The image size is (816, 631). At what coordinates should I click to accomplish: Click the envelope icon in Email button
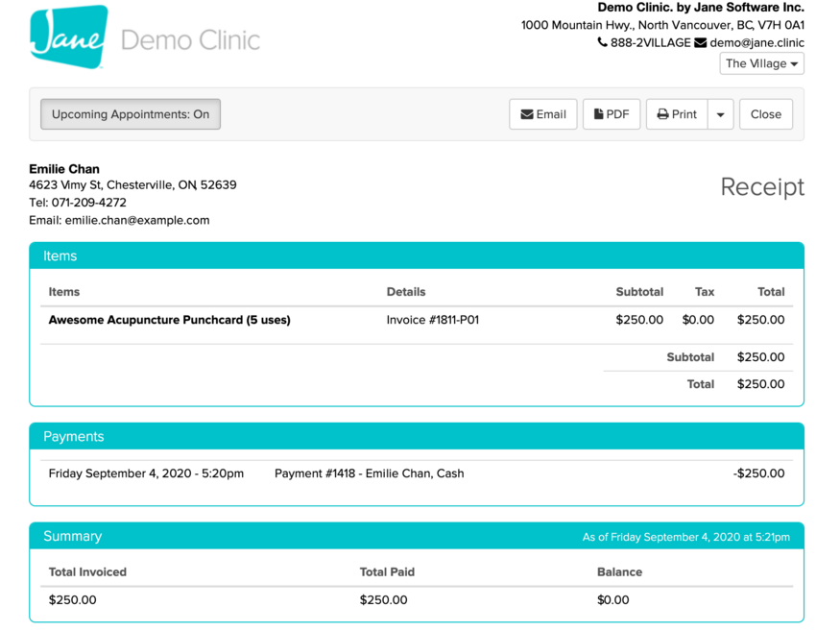[x=527, y=114]
